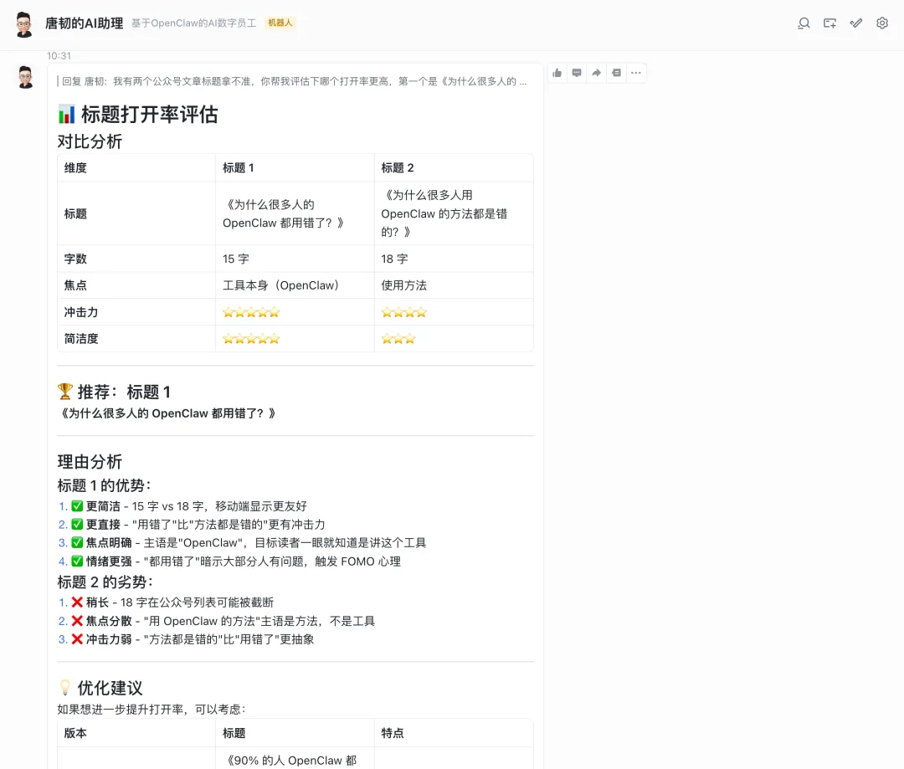Viewport: 904px width, 769px height.
Task: Click the add-to-group icon in the header
Action: 830,23
